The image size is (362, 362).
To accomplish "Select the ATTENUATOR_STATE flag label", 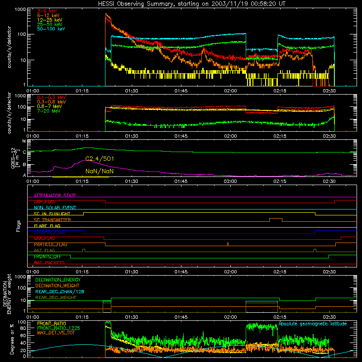I will (x=55, y=195).
